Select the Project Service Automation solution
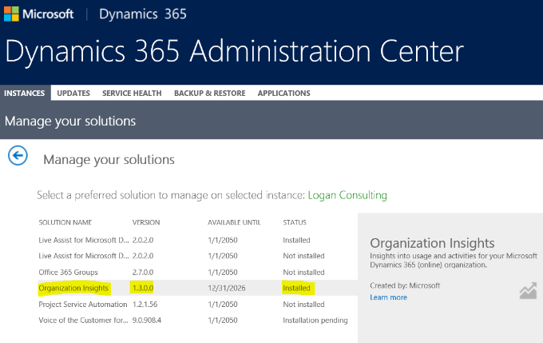The width and height of the screenshot is (543, 343). (83, 304)
